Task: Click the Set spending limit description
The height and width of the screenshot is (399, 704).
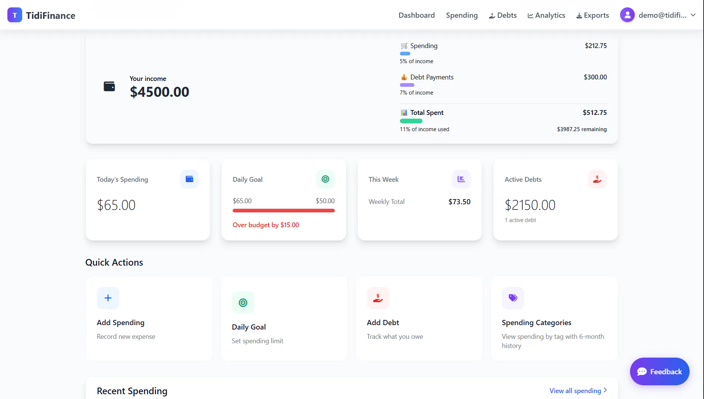Action: point(257,341)
